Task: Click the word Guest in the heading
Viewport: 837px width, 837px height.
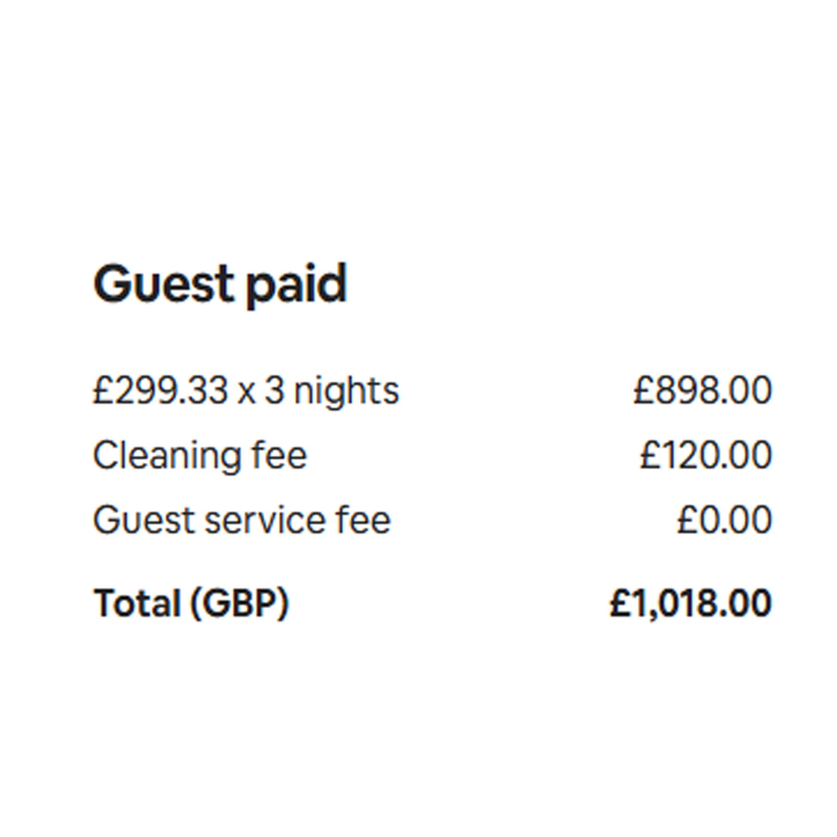Action: tap(163, 284)
